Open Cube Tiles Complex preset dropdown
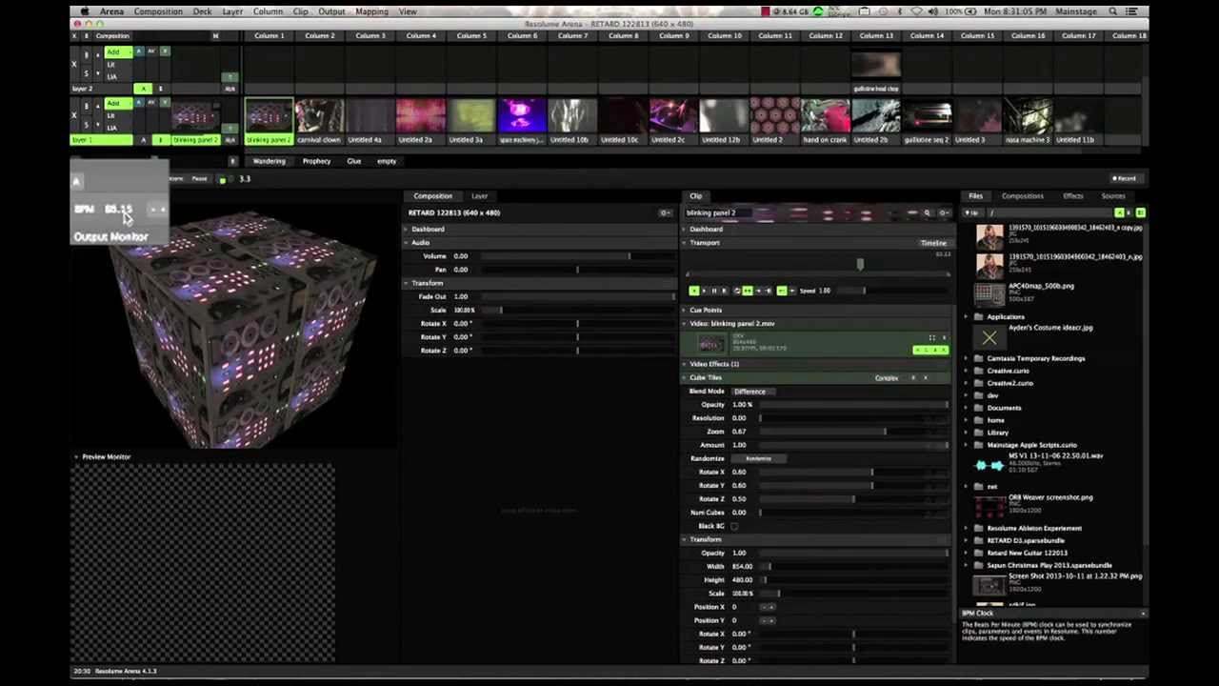1219x686 pixels. tap(887, 378)
